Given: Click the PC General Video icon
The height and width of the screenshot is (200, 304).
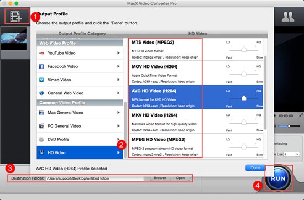Looking at the screenshot, I should 41,126.
